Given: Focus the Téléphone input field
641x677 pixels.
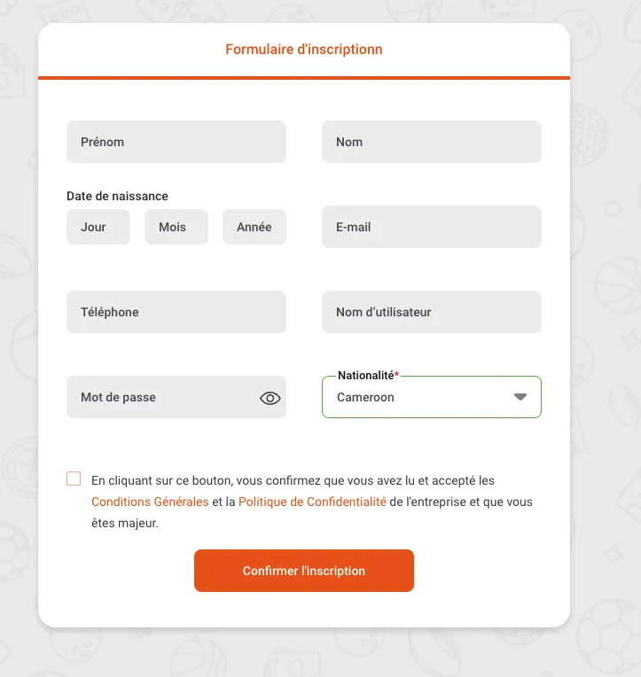Looking at the screenshot, I should [176, 312].
